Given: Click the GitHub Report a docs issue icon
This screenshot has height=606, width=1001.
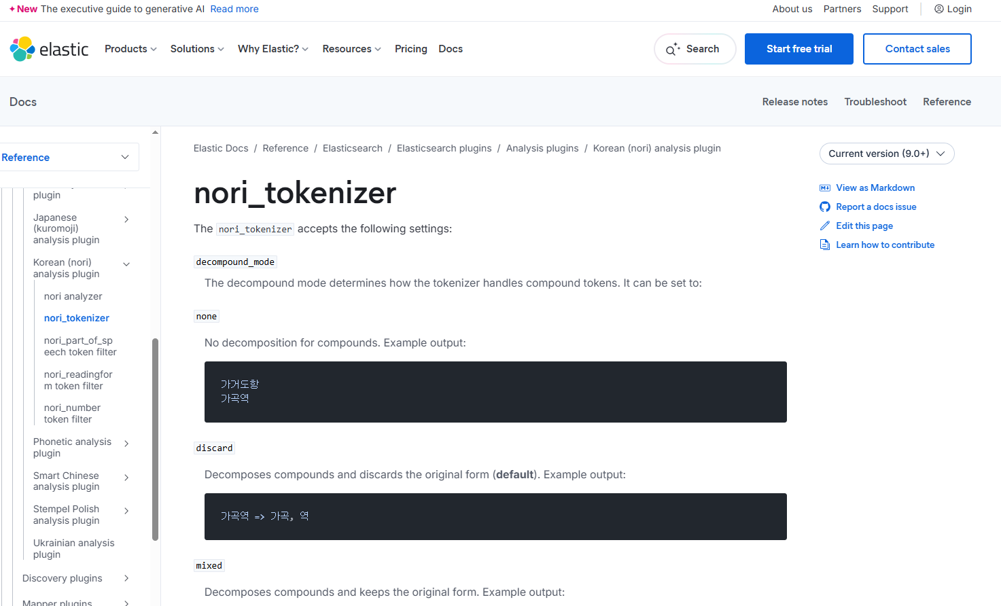Looking at the screenshot, I should [x=825, y=207].
